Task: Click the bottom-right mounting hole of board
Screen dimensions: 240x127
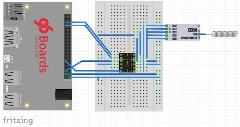Action: point(67,105)
